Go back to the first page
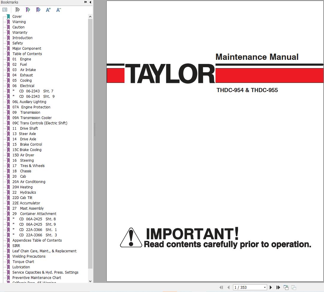The height and width of the screenshot is (292, 324). coord(221,287)
